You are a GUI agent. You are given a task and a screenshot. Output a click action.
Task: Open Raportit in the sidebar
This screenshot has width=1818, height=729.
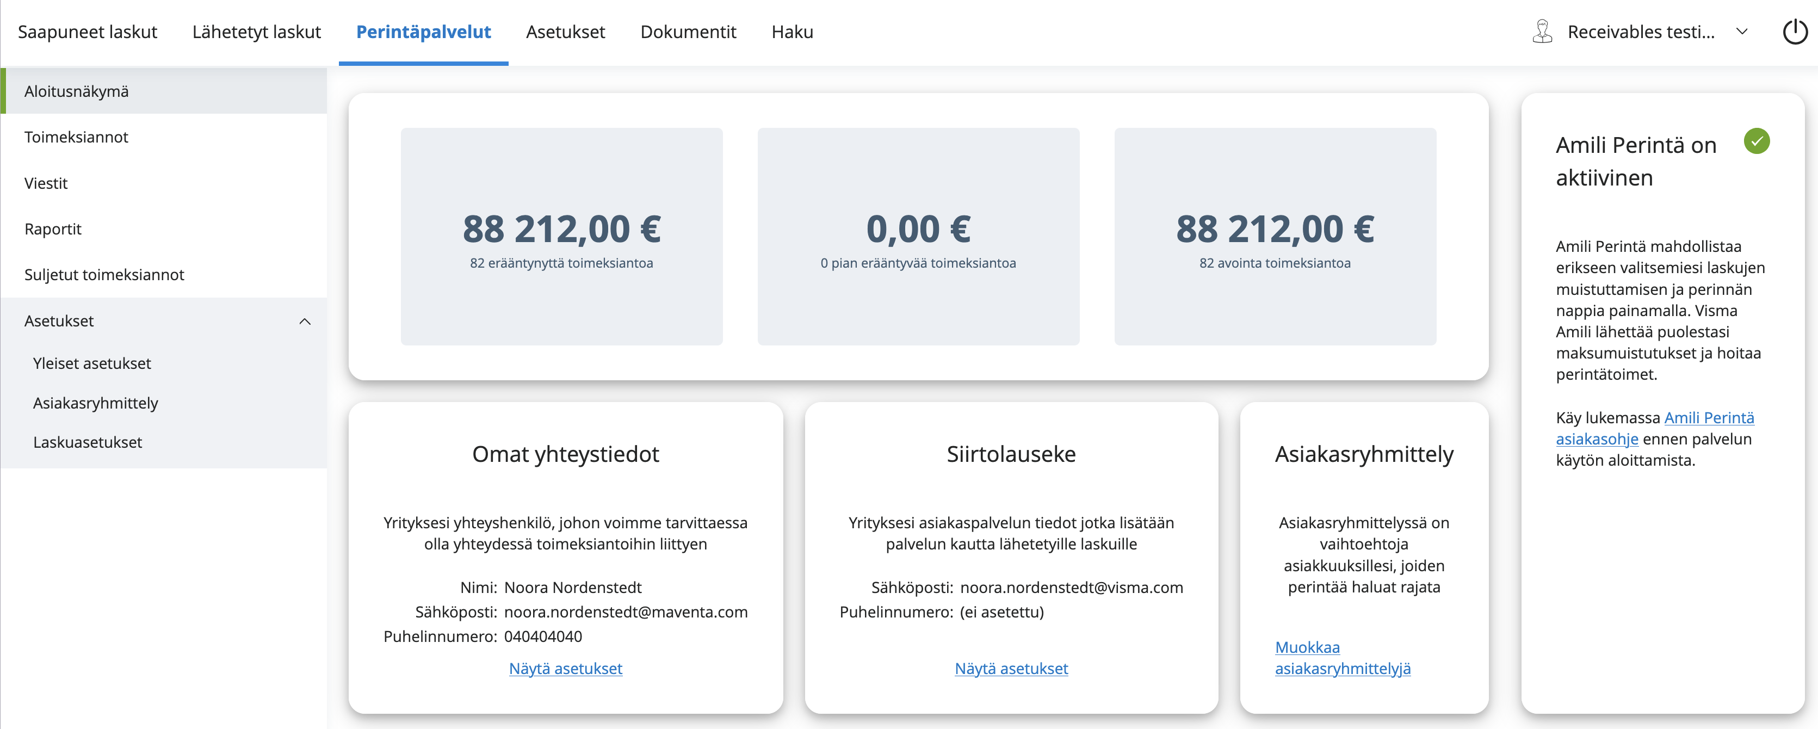point(53,230)
